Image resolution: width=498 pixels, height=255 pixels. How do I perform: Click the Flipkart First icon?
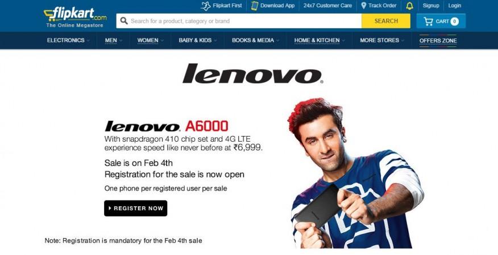coord(206,6)
